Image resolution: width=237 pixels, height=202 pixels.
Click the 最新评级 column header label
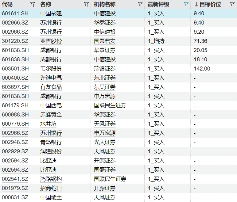point(158,4)
